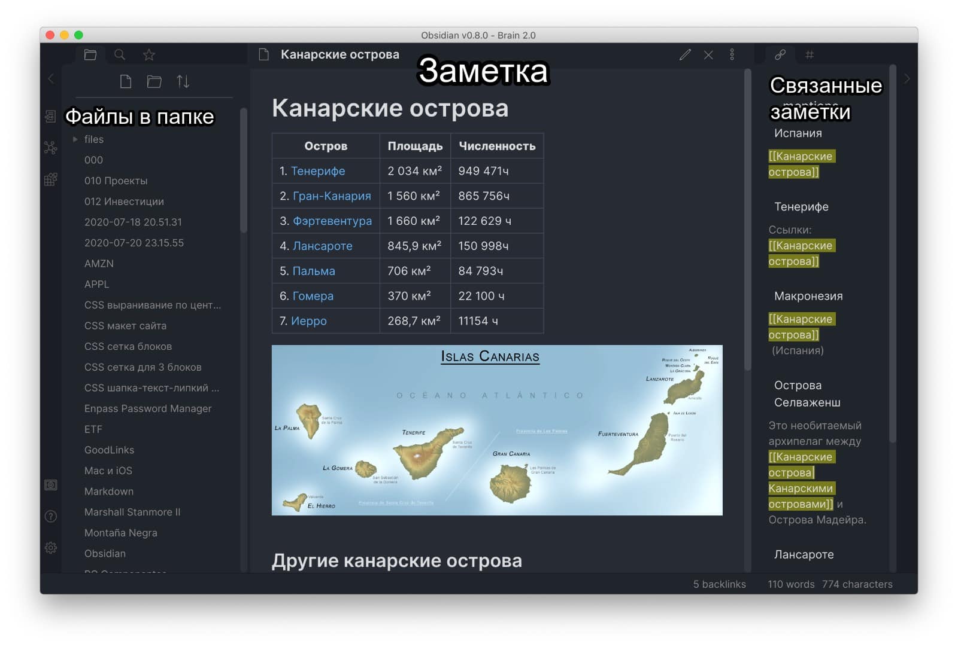
Task: Create a new folder in the explorer
Action: [x=154, y=81]
